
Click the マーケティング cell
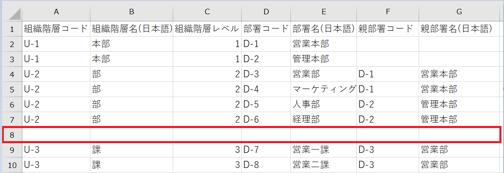click(324, 89)
